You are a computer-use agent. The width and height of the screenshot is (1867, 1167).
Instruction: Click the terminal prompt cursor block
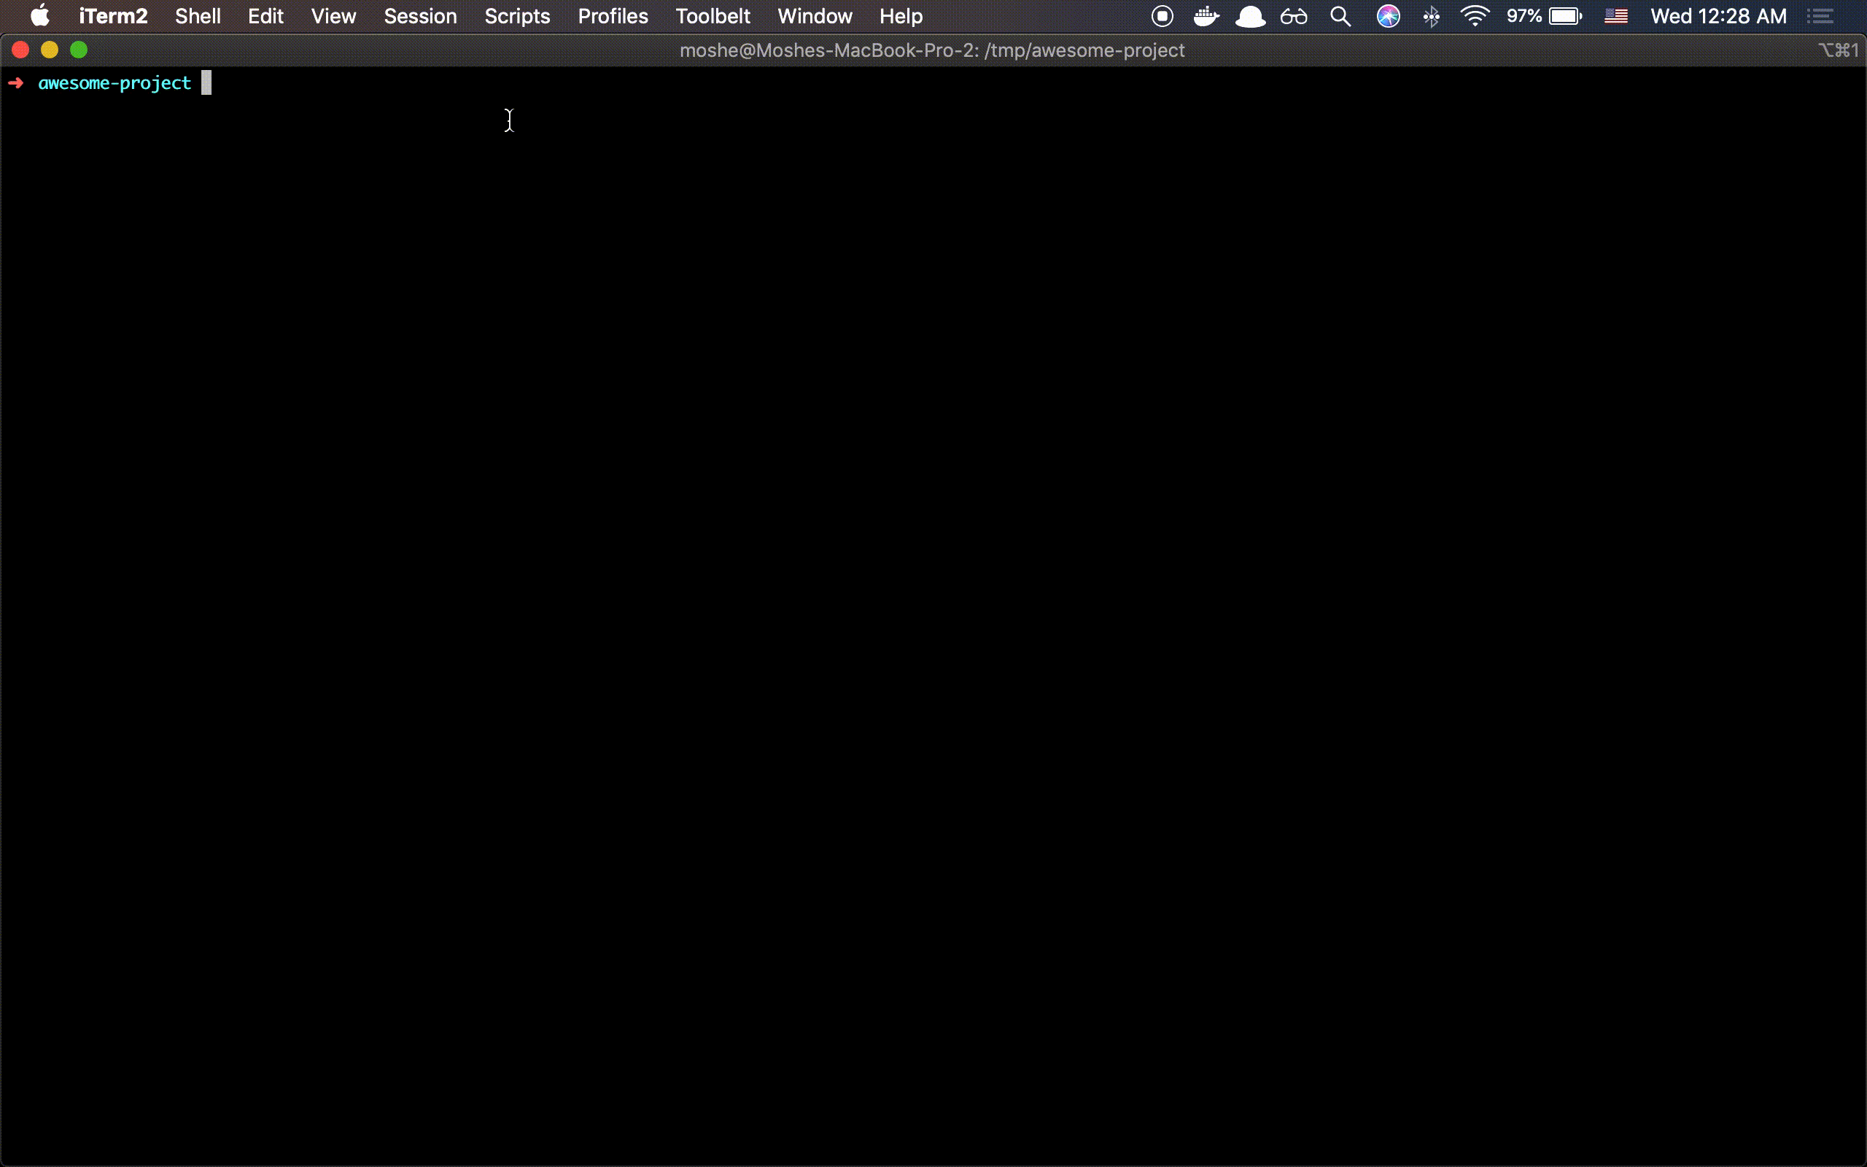(206, 82)
